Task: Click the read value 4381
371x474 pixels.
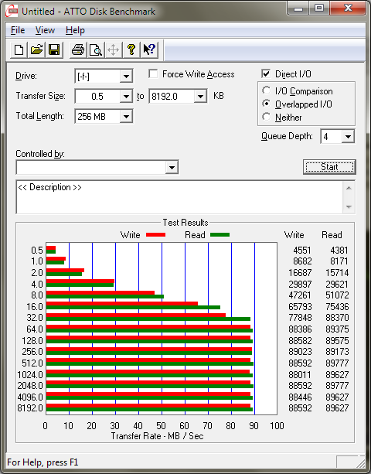Action: pyautogui.click(x=339, y=251)
